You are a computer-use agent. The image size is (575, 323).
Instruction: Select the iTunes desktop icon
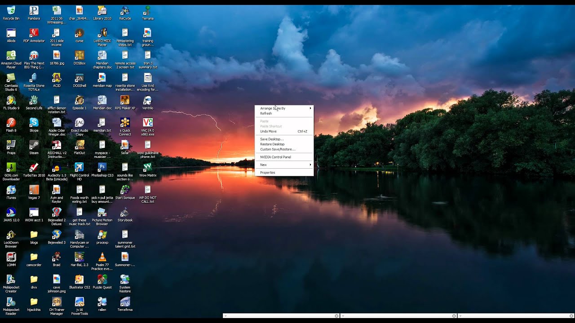click(x=11, y=192)
